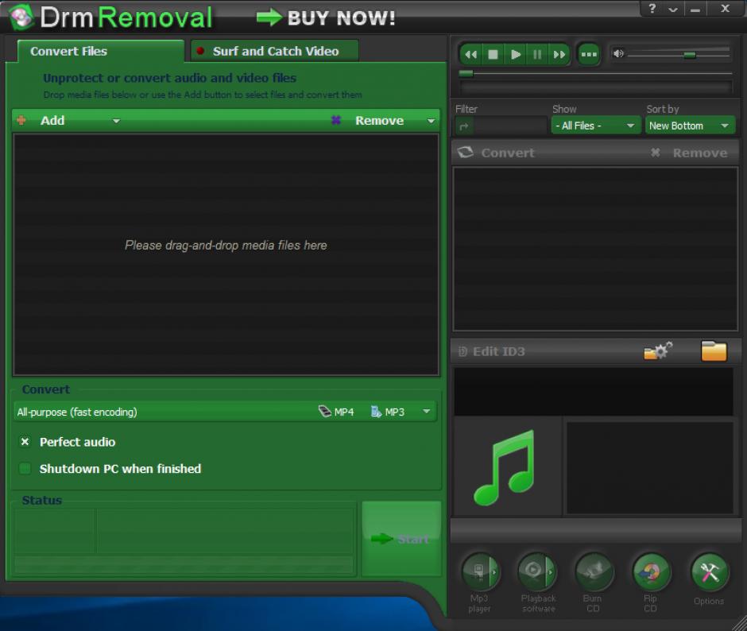
Task: Click the drag-and-drop media files area
Action: tap(226, 254)
